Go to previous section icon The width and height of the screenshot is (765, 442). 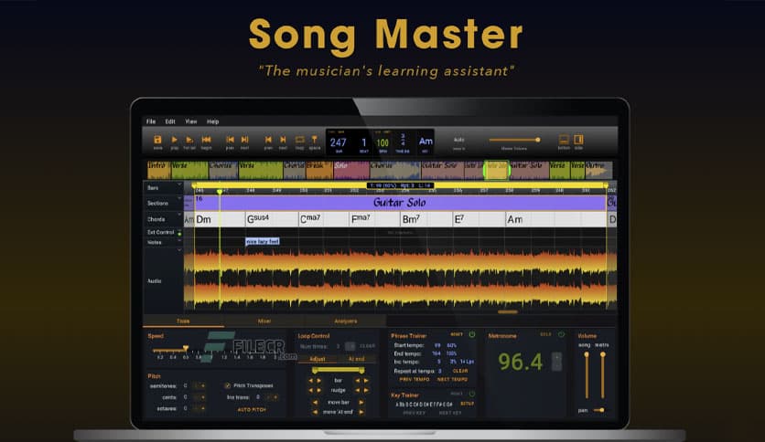230,140
